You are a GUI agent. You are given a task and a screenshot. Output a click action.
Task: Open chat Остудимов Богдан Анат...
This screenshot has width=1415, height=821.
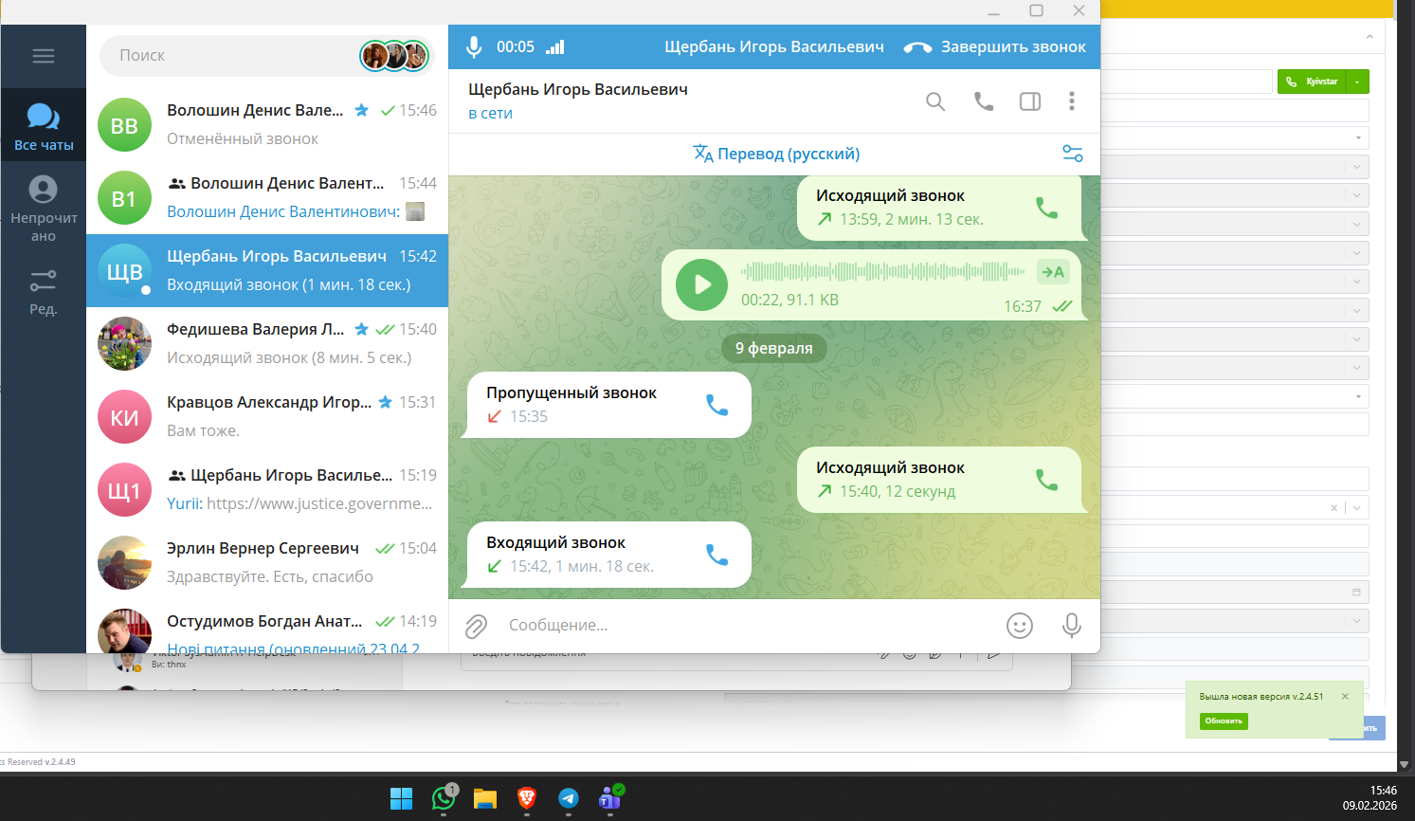pos(267,627)
